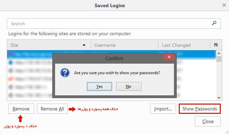Decline showing passwords with No
229x134 pixels.
[x=129, y=86]
